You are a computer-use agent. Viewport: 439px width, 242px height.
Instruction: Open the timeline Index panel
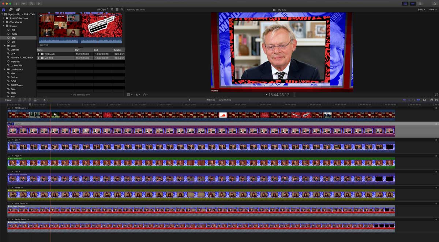click(x=8, y=100)
